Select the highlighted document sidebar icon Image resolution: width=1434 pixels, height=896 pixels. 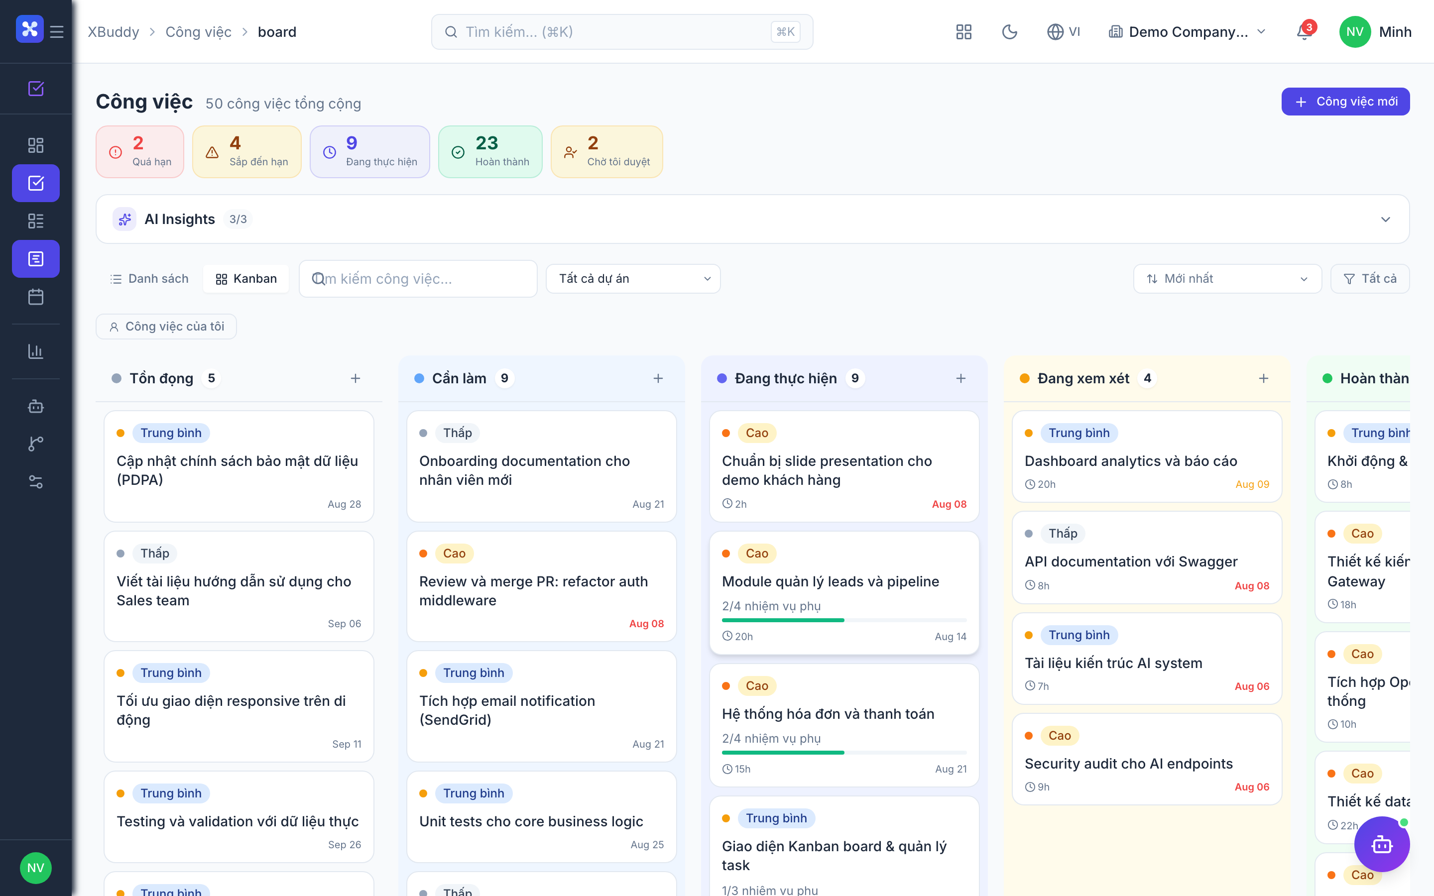click(36, 259)
